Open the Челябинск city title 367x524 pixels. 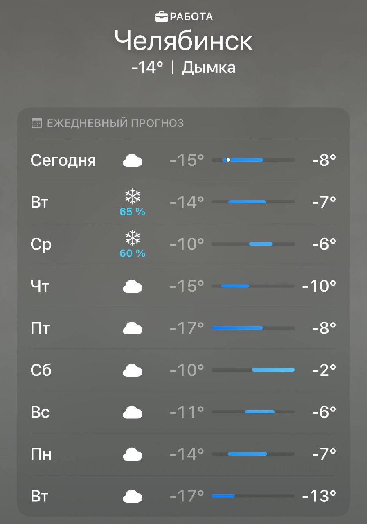(x=183, y=41)
